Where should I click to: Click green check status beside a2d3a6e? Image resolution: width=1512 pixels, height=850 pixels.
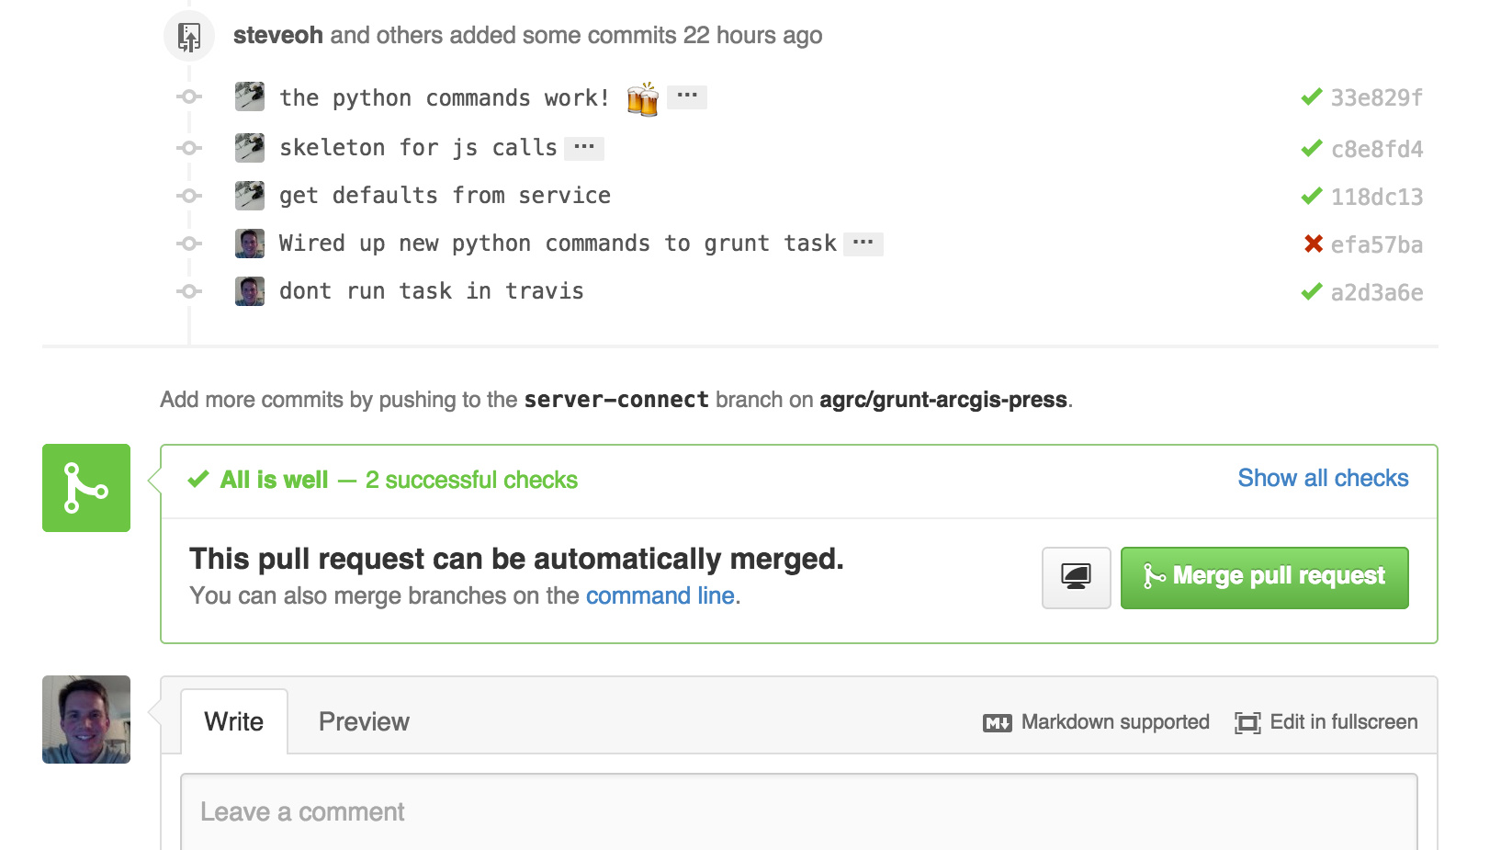point(1312,291)
